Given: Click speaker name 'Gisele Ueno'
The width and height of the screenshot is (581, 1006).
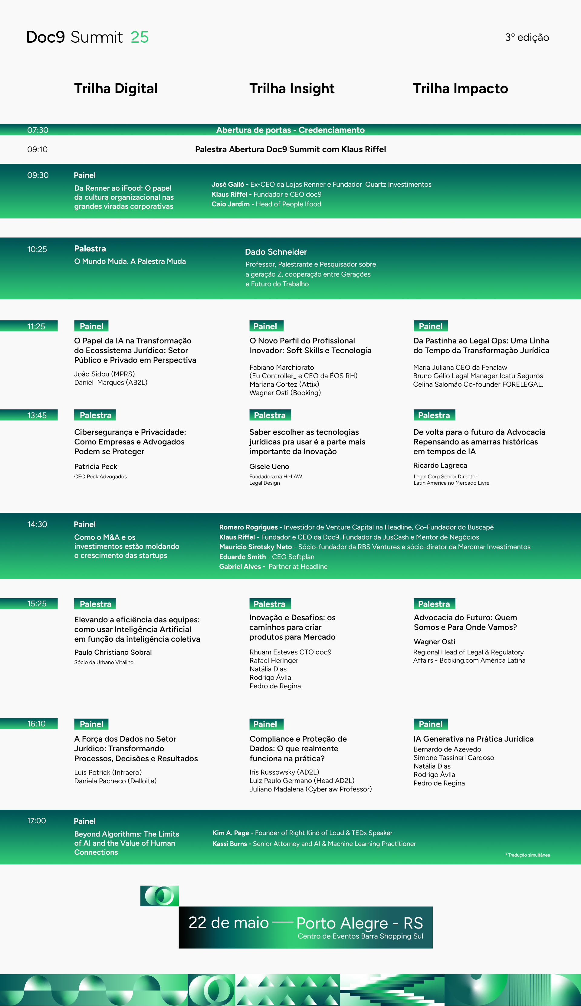Looking at the screenshot, I should [x=269, y=466].
